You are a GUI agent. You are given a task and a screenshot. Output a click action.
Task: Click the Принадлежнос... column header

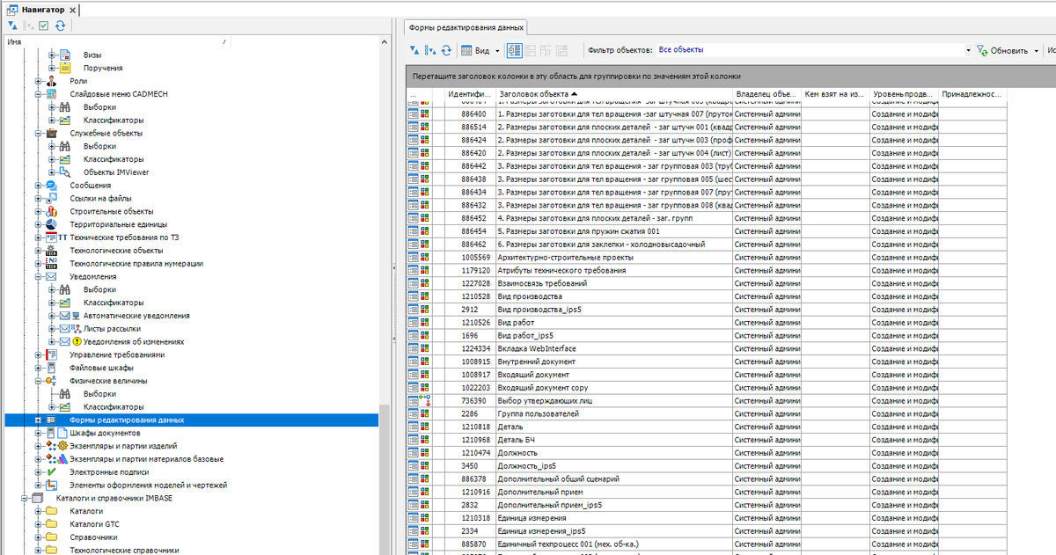coord(972,94)
